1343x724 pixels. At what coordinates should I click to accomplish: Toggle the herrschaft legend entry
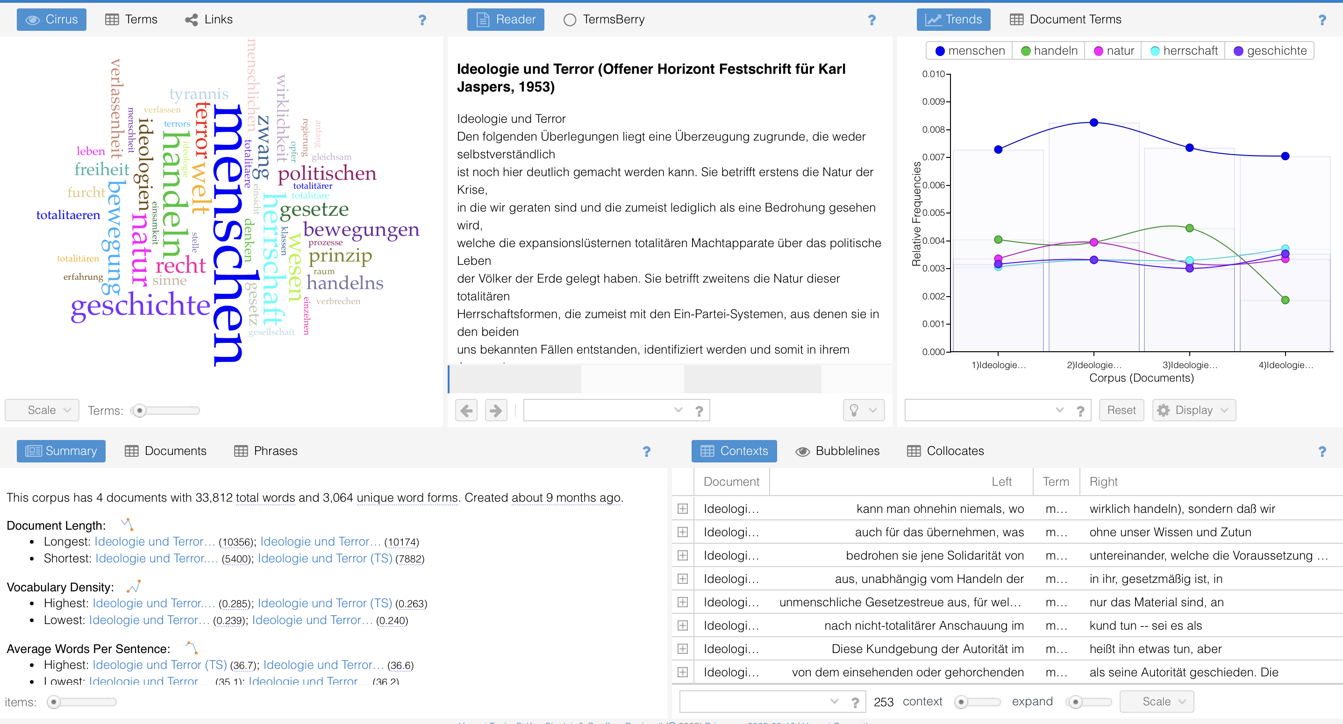point(1184,50)
